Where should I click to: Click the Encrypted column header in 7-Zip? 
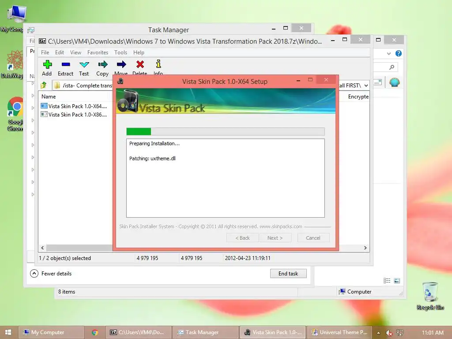[358, 97]
